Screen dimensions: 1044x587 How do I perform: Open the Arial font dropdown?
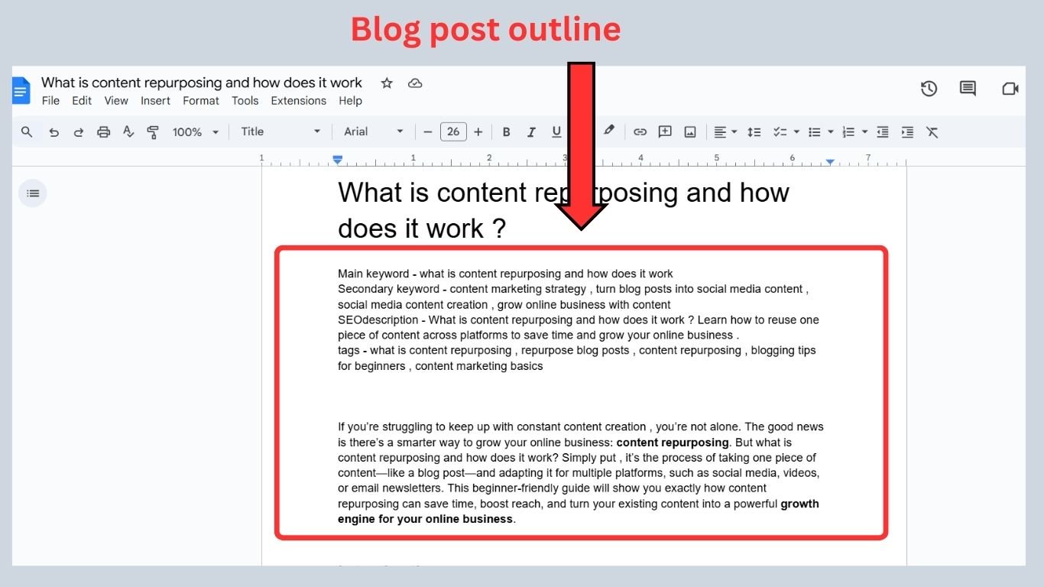[373, 131]
